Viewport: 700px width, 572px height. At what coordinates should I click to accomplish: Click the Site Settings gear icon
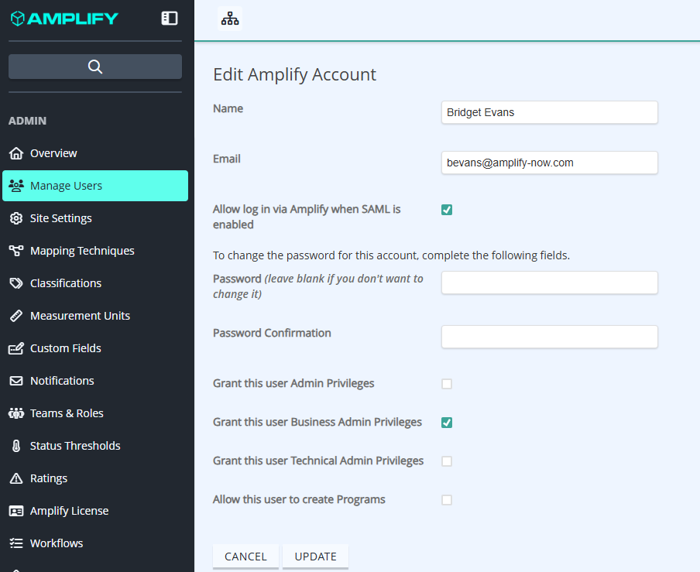[16, 218]
